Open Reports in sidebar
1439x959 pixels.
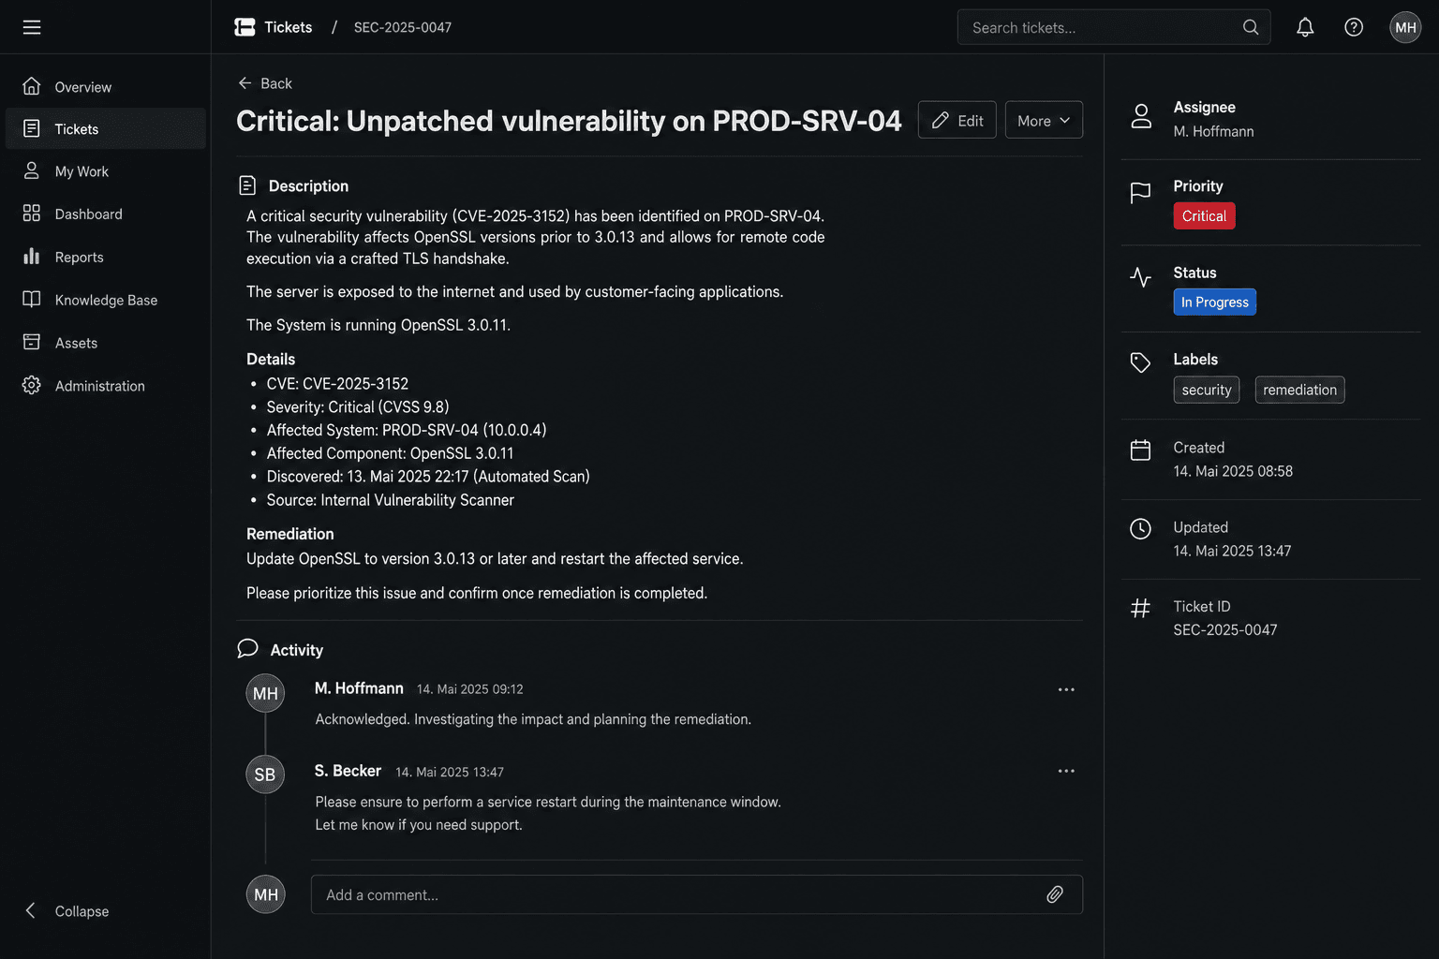[106, 257]
